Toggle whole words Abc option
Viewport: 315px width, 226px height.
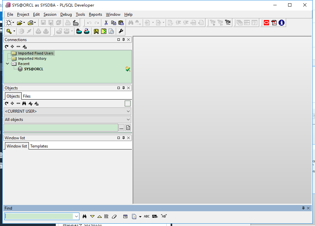coord(155,216)
